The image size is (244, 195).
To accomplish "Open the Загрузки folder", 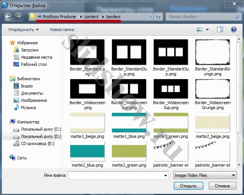I will coord(30,50).
